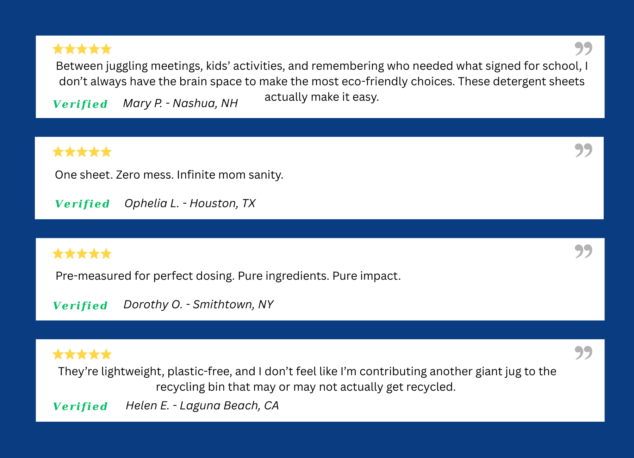The width and height of the screenshot is (634, 458).
Task: Click the quotation mark icon in Dorothy's review
Action: (x=583, y=251)
